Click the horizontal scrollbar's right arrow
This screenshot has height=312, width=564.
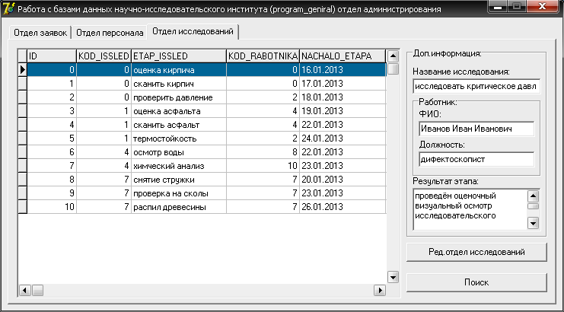[x=379, y=290]
